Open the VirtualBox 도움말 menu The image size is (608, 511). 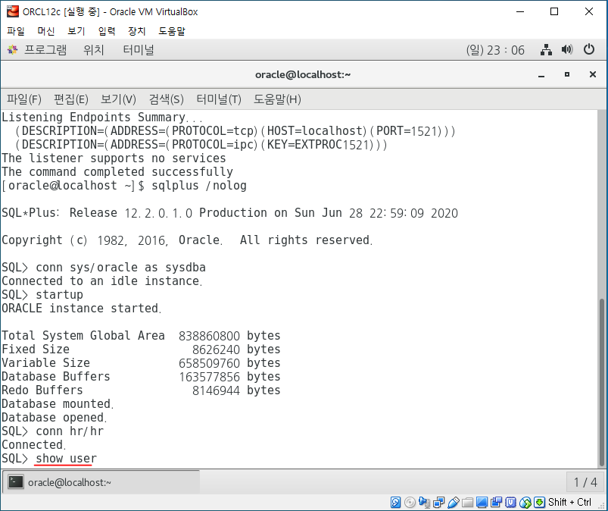[x=172, y=31]
